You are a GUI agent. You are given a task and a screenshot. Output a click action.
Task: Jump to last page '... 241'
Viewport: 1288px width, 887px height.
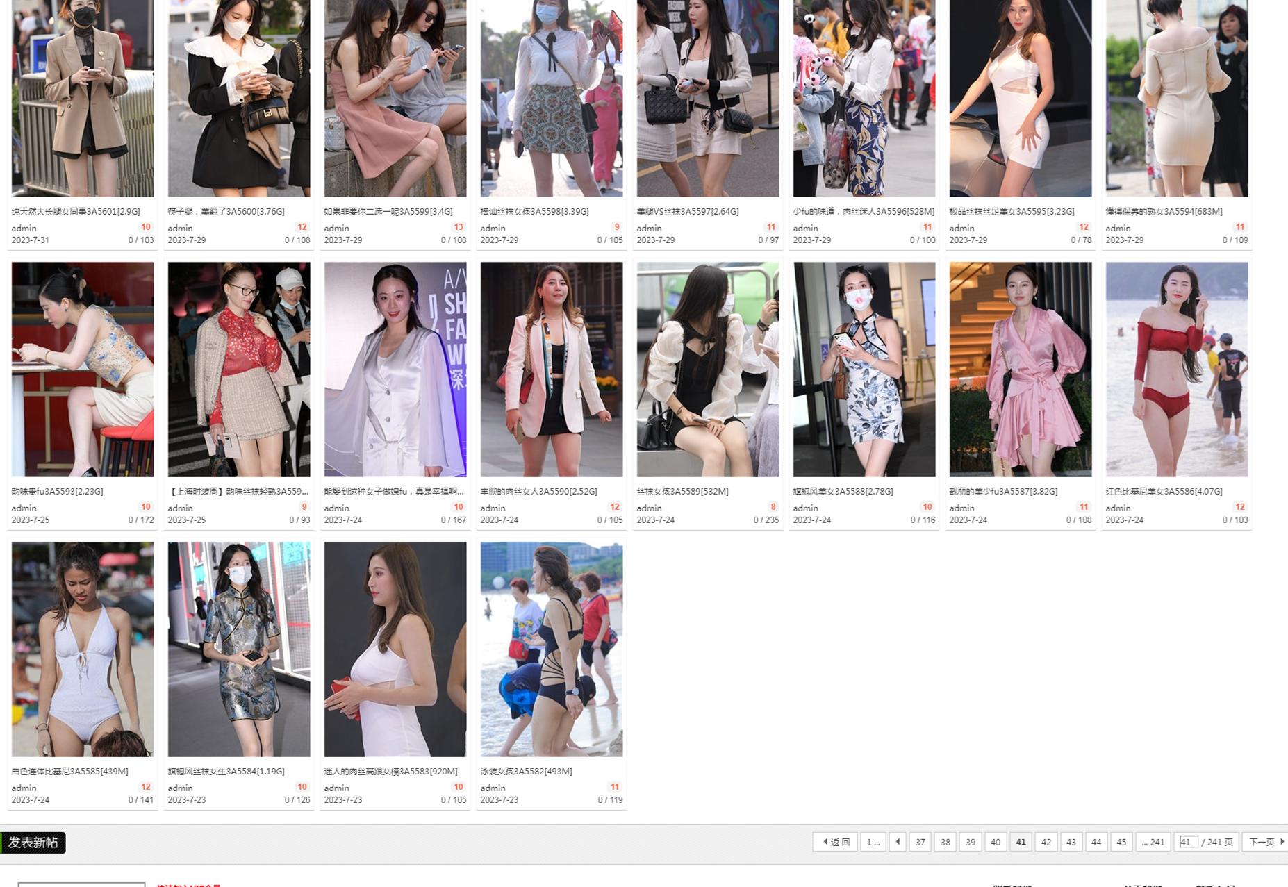tap(1153, 842)
